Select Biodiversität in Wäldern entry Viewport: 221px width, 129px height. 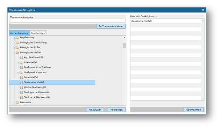(x=37, y=67)
